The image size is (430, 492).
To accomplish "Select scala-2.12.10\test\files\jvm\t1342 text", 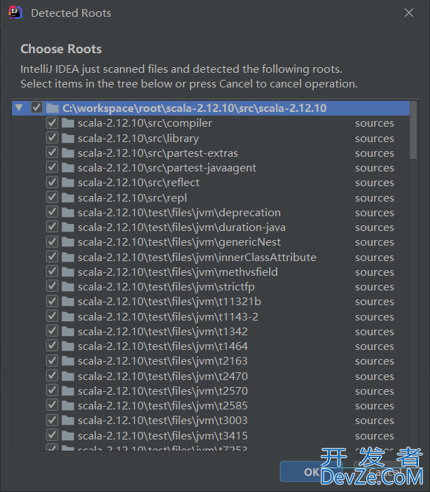I will tap(162, 332).
